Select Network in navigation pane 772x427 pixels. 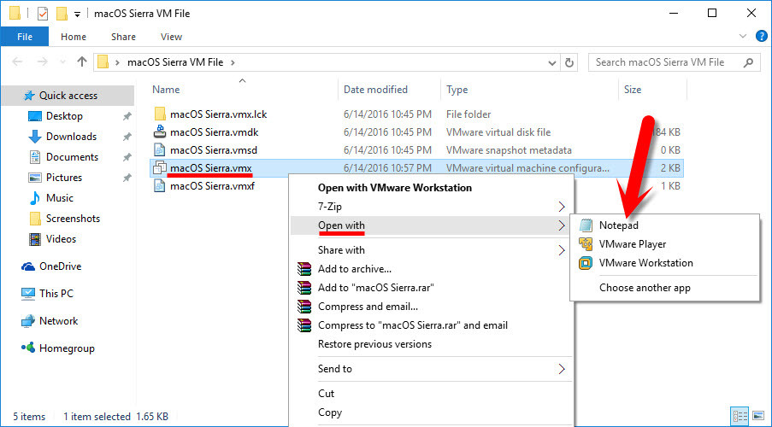(x=59, y=321)
